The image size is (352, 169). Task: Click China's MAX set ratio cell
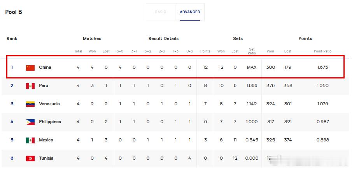tap(252, 67)
